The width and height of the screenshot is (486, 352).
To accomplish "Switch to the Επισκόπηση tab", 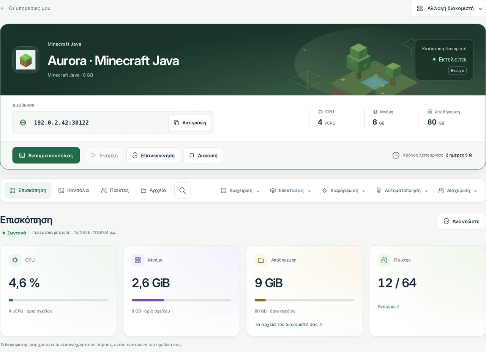I will 28,190.
